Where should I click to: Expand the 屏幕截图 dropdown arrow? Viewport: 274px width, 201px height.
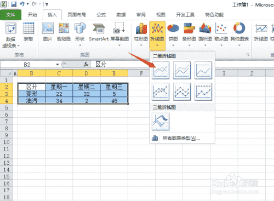tap(119, 45)
